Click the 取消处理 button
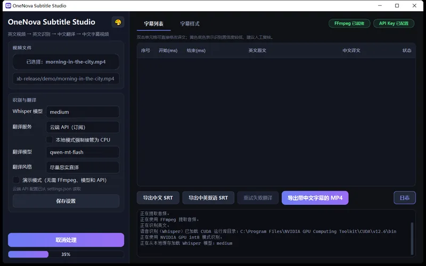 pos(66,240)
